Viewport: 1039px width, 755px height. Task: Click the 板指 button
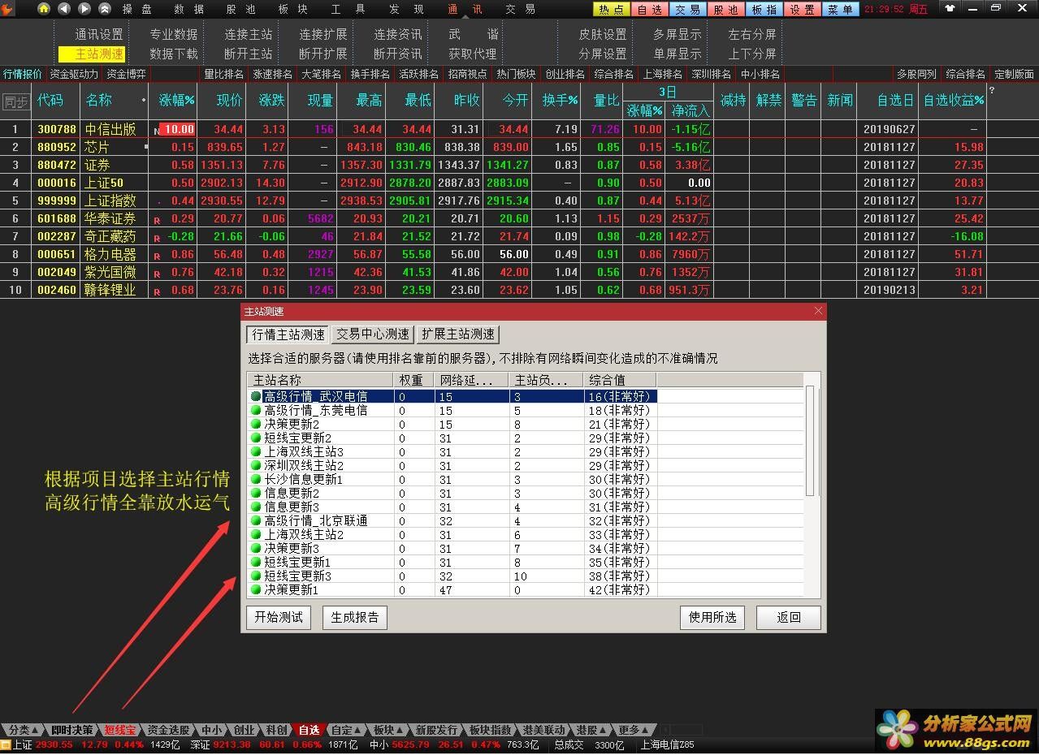tap(764, 9)
